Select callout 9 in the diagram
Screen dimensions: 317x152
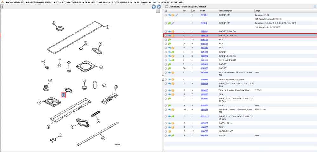107,27
